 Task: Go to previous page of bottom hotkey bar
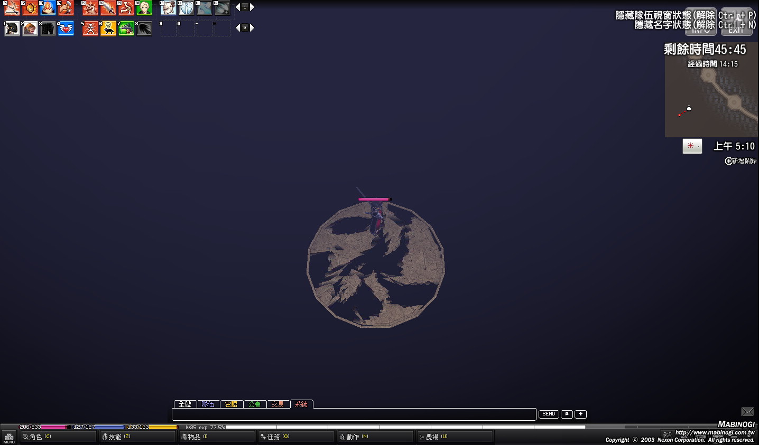[238, 27]
